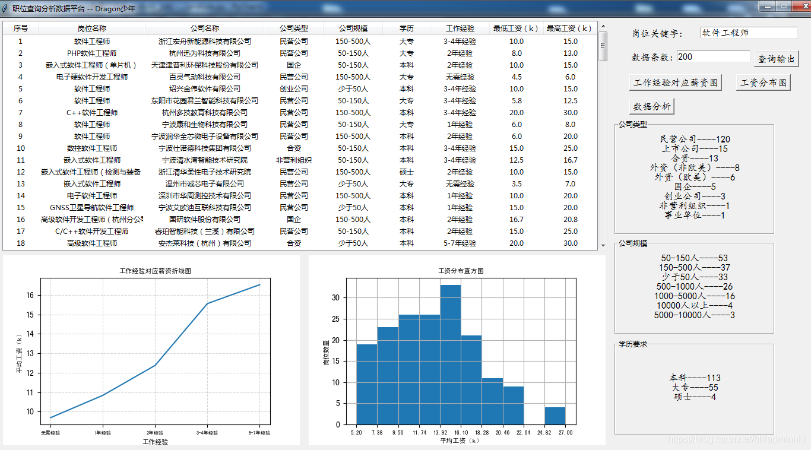811x450 pixels.
Task: Select the 公司规模 column header
Action: click(353, 28)
